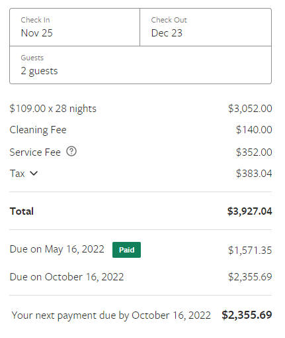Click the Tax label
This screenshot has width=285, height=338.
[17, 174]
